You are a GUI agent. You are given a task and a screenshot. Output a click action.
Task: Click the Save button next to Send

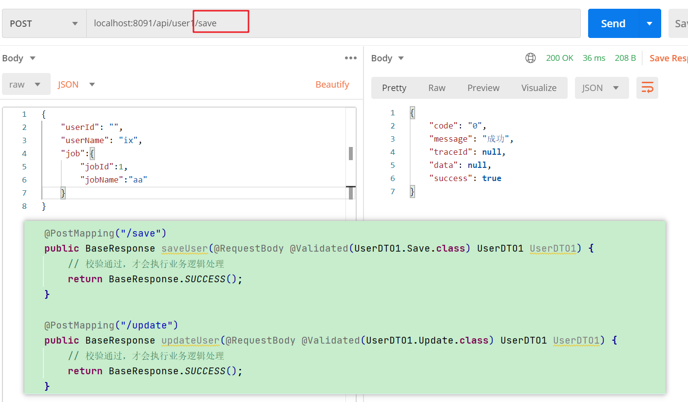pyautogui.click(x=678, y=23)
